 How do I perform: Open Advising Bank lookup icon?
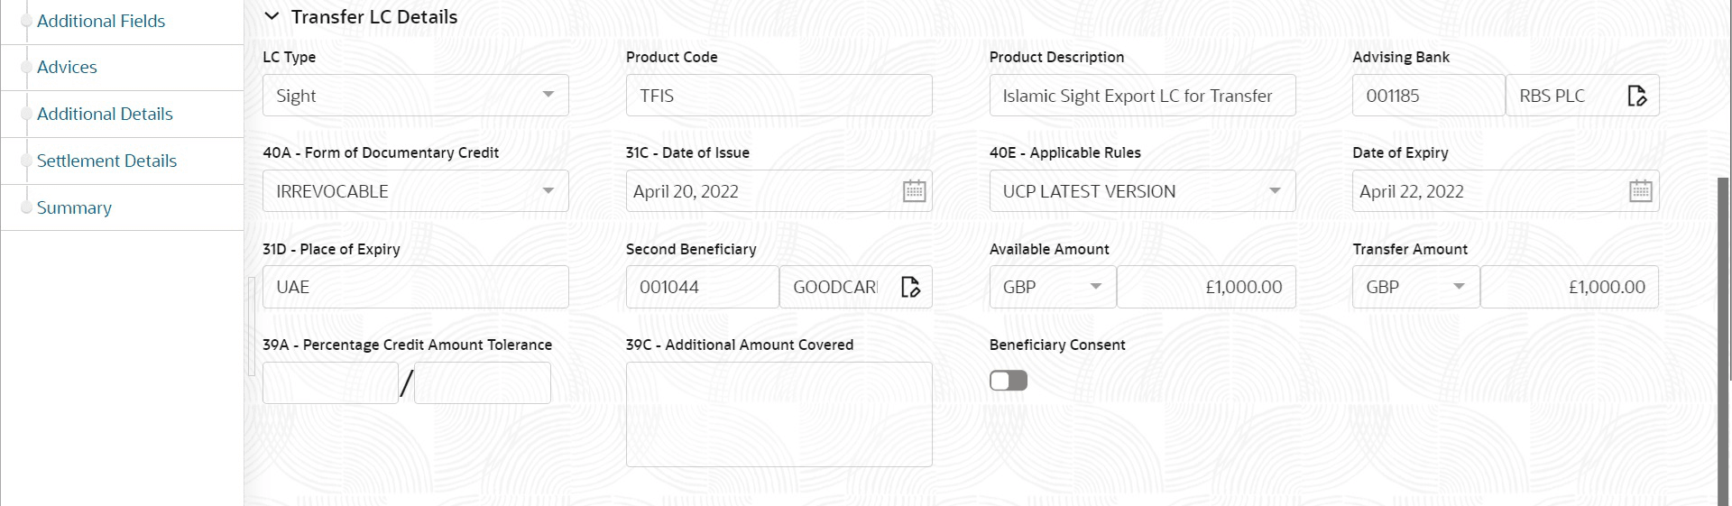(x=1636, y=96)
